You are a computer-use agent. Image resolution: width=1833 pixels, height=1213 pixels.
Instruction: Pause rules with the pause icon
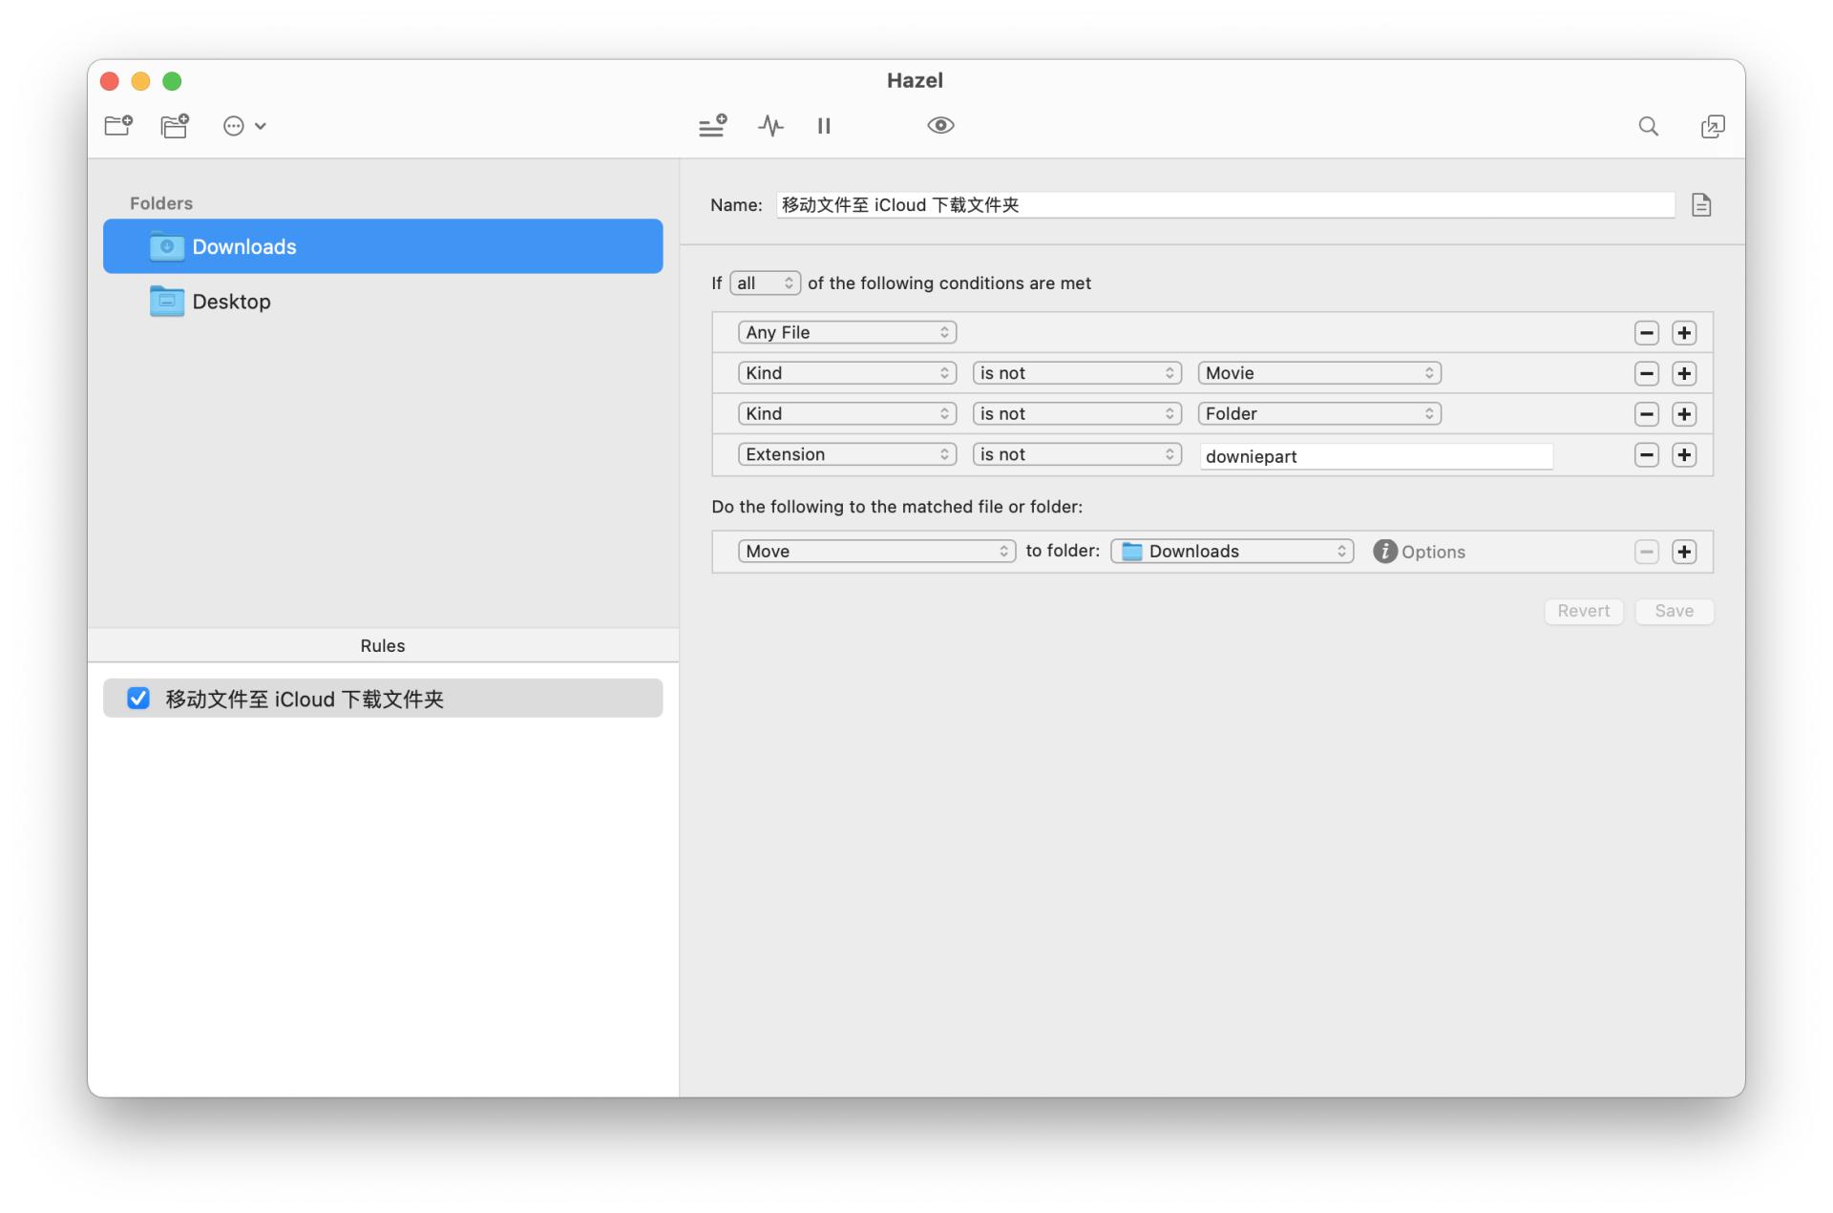pos(824,126)
